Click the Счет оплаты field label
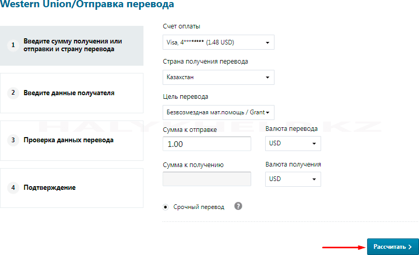 coord(181,26)
